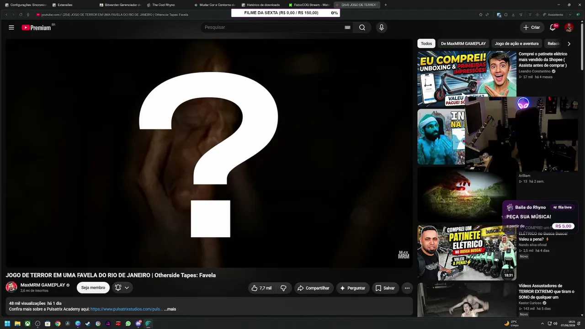Click the 'Criar' button
Image resolution: width=585 pixels, height=329 pixels.
pos(532,27)
